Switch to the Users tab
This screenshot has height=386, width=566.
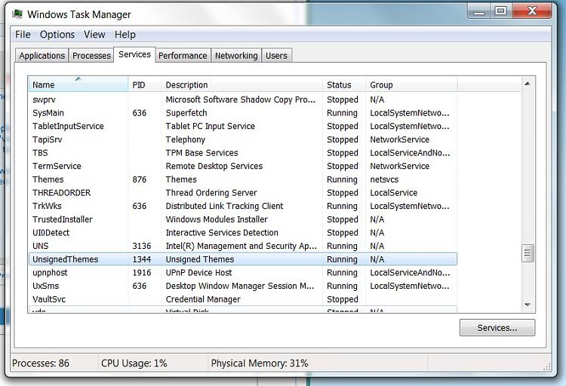[276, 56]
